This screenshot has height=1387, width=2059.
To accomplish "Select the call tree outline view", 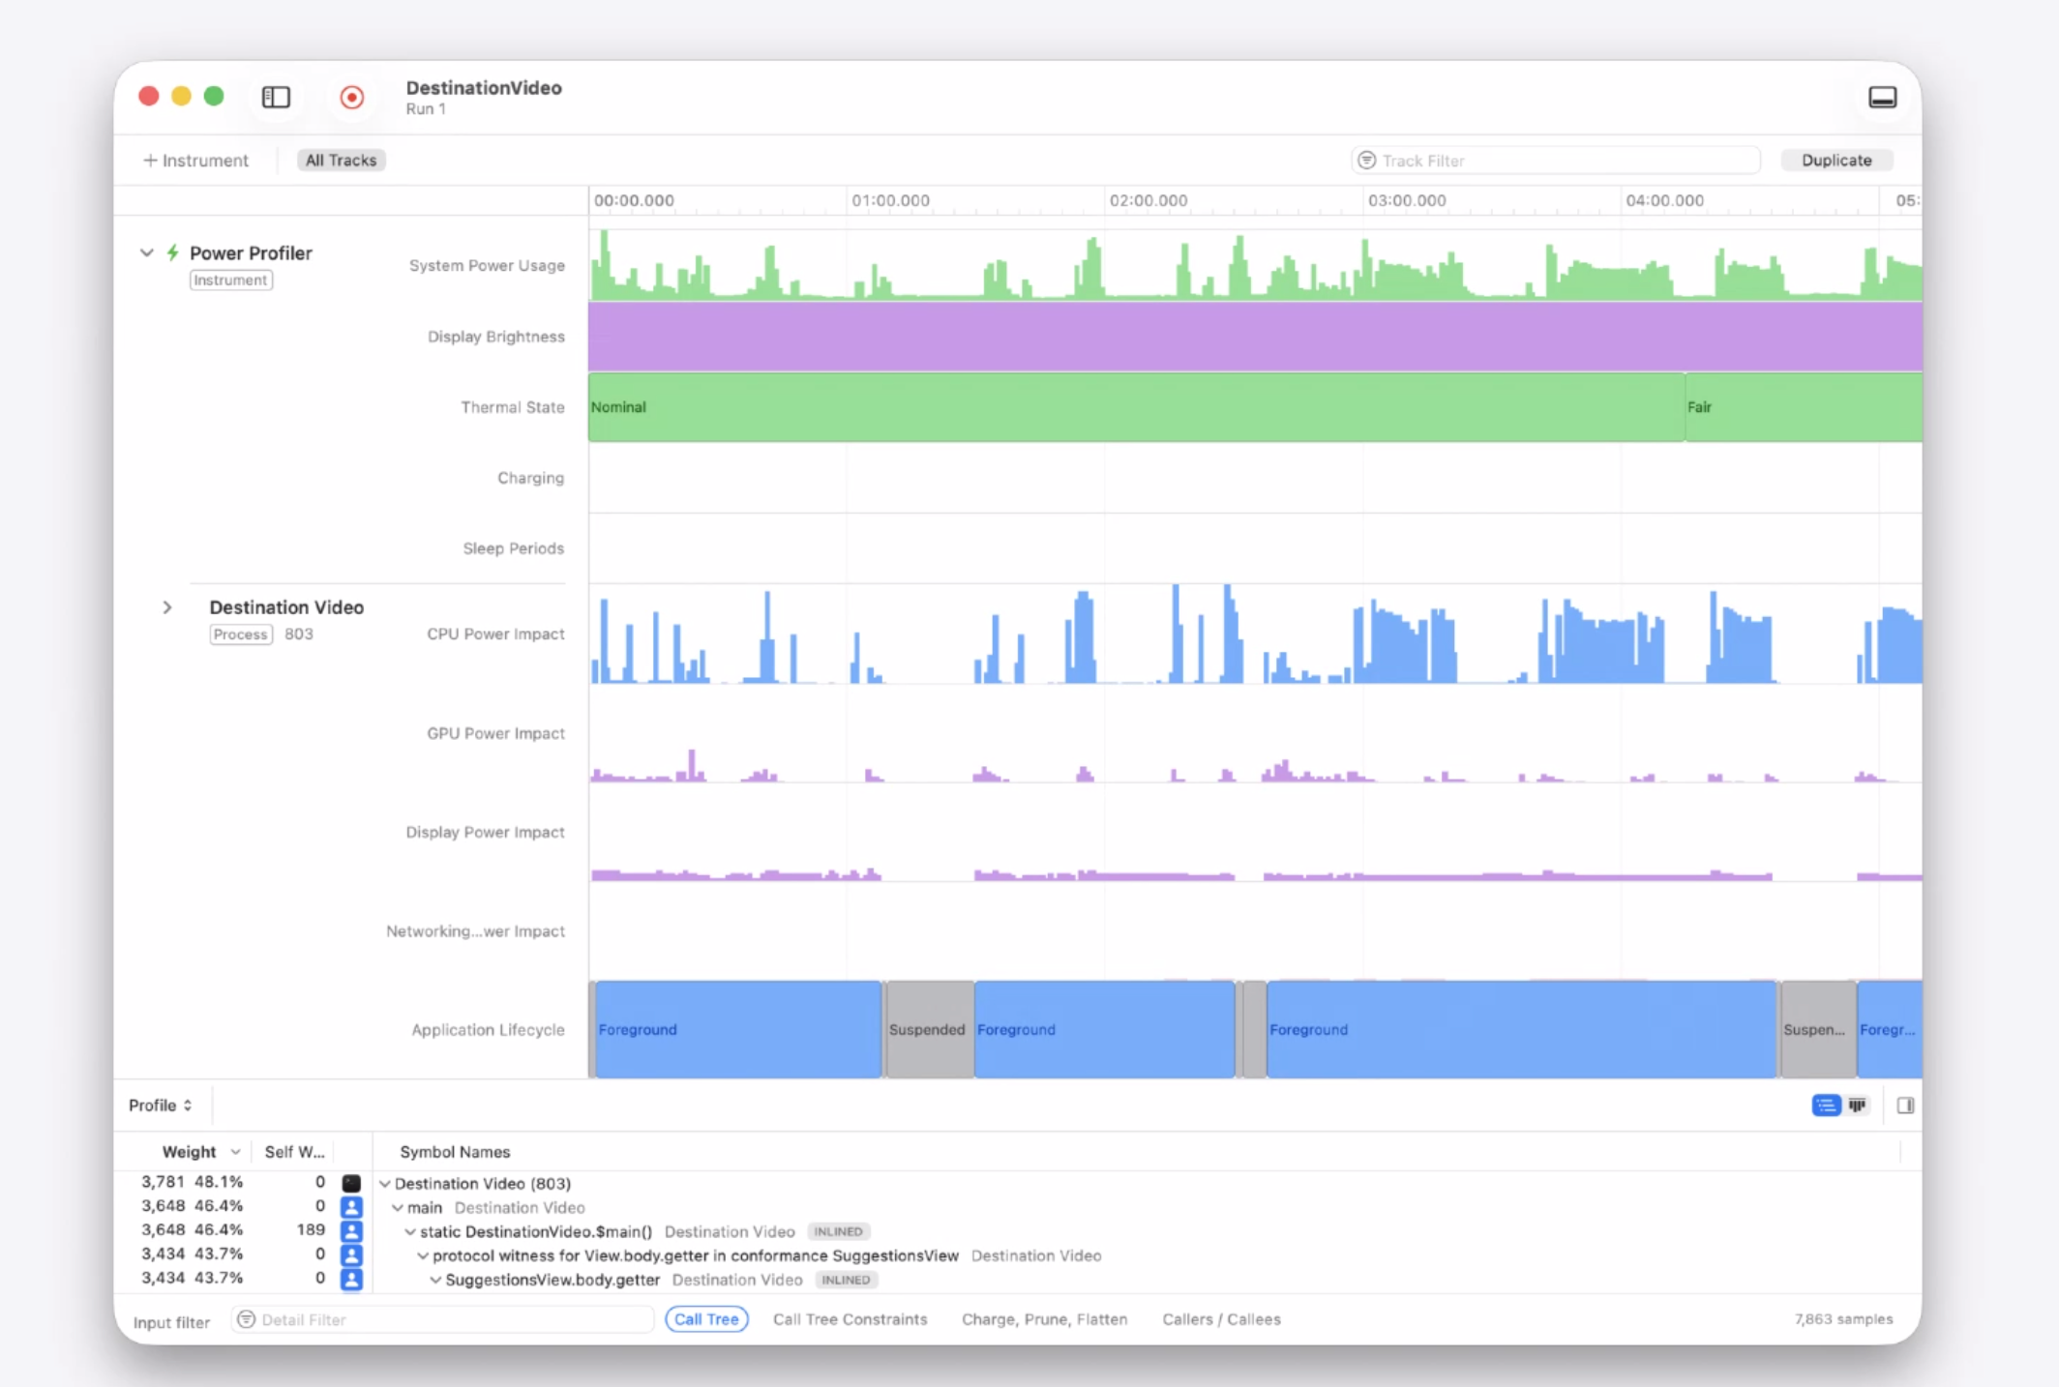I will tap(1826, 1106).
